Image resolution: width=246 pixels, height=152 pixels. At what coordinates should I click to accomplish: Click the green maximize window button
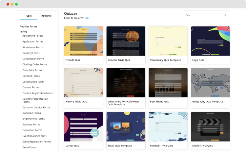tap(16, 4)
